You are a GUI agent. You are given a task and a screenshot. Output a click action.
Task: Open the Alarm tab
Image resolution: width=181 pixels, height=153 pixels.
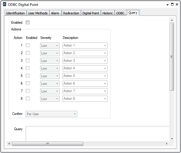55,13
